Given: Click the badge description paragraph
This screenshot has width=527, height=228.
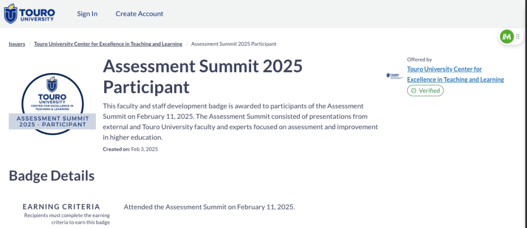Looking at the screenshot, I should pos(240,121).
